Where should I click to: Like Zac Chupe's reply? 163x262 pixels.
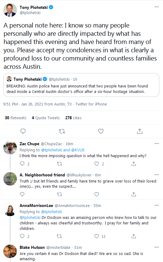tap(97, 164)
